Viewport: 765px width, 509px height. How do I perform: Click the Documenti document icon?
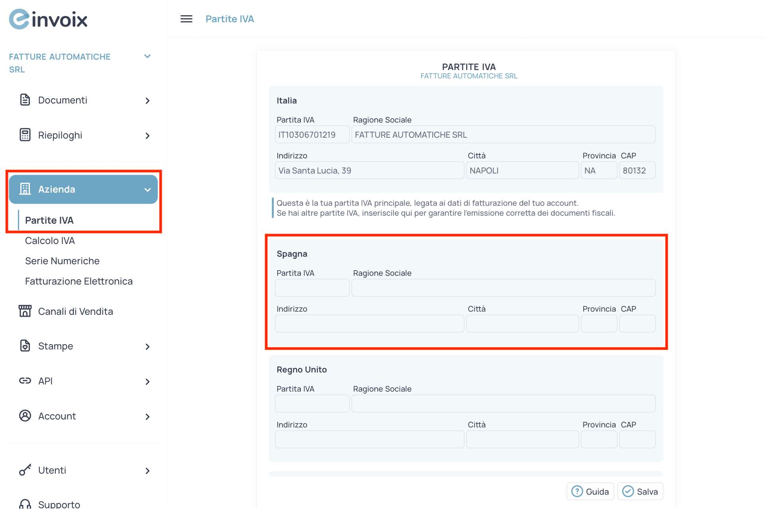point(25,100)
